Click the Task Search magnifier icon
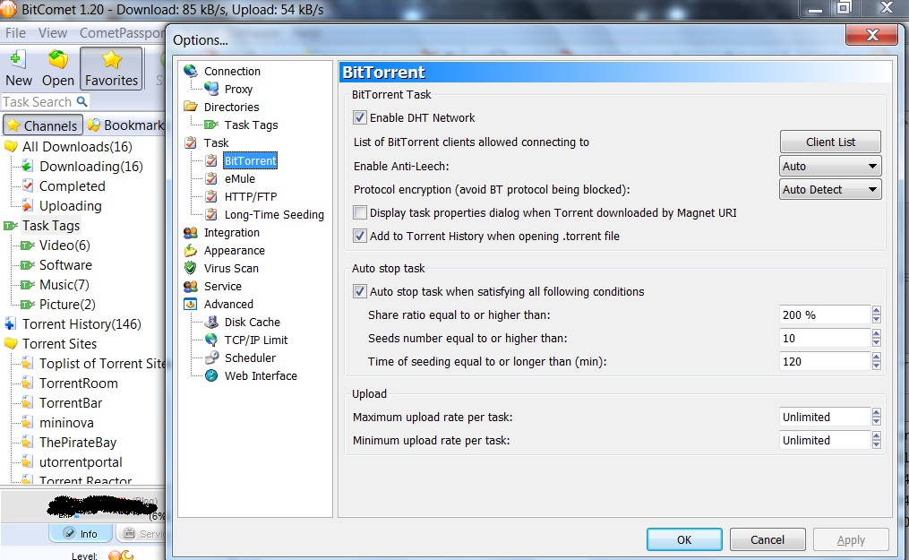The height and width of the screenshot is (560, 909). pos(81,101)
